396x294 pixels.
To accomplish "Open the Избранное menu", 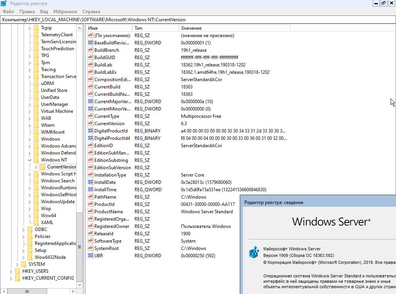I will (x=65, y=12).
